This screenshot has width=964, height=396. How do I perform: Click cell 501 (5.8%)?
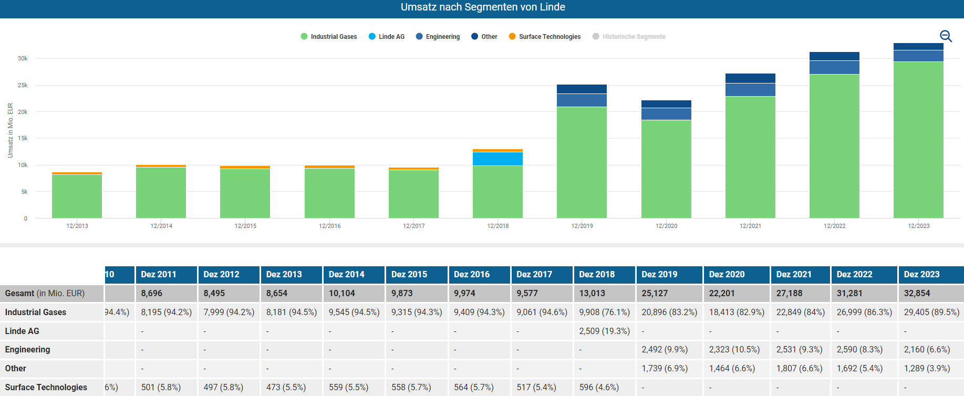coord(161,388)
